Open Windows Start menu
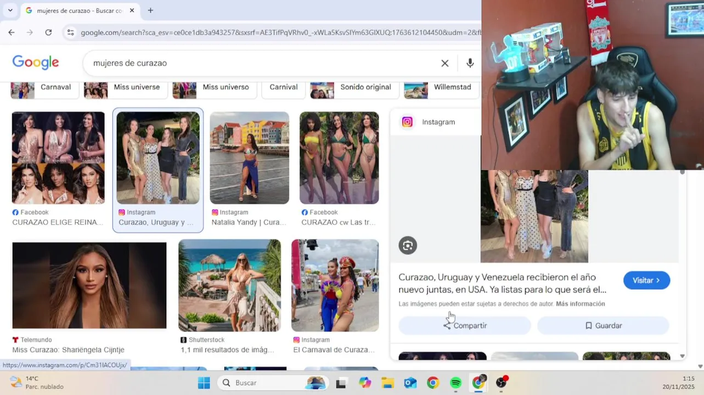Viewport: 704px width, 395px height. coord(204,383)
